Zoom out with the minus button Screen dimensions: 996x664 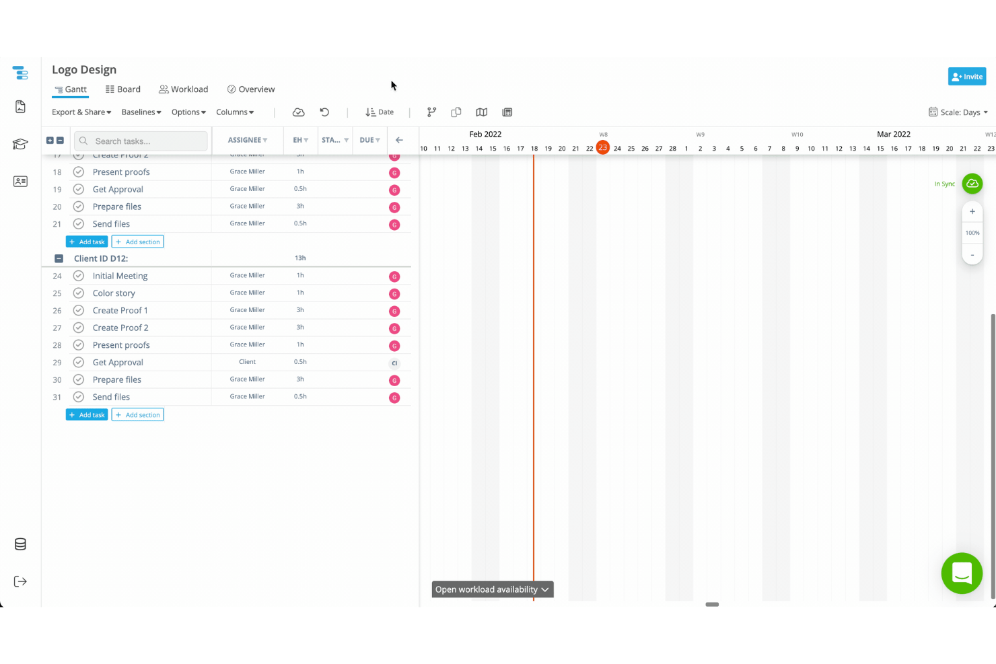pyautogui.click(x=972, y=254)
